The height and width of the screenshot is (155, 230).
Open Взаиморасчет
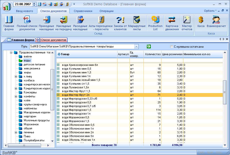coord(216,22)
